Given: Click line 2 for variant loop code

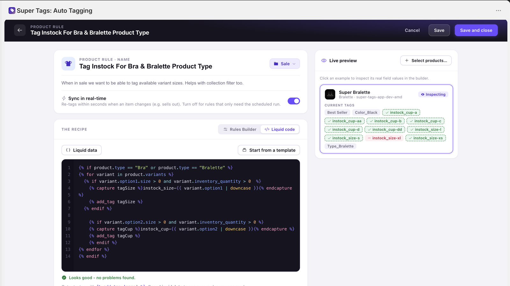Looking at the screenshot, I should [126, 174].
